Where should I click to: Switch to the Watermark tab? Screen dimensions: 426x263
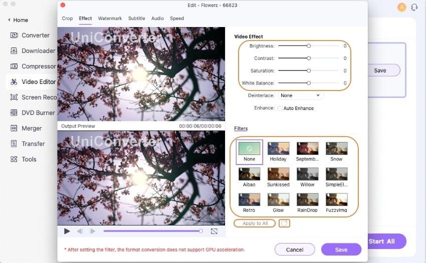pyautogui.click(x=110, y=18)
